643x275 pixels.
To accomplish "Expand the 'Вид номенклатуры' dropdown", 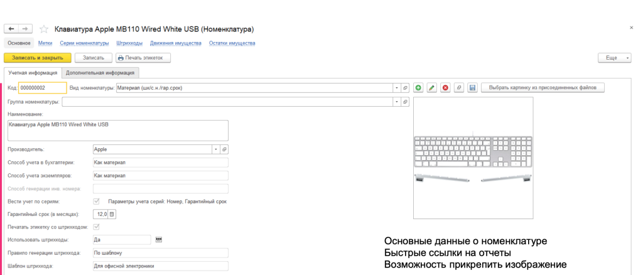I will point(396,88).
